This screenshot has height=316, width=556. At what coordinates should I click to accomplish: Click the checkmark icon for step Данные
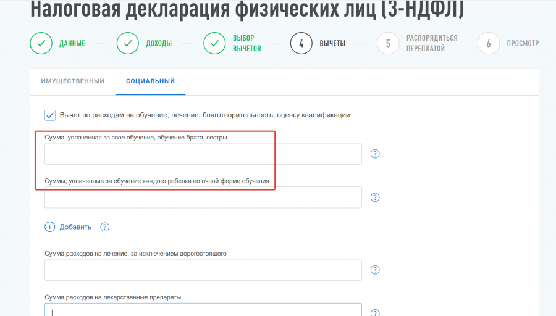41,43
